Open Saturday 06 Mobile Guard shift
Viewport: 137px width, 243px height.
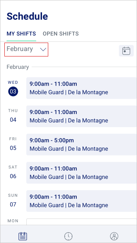81,173
